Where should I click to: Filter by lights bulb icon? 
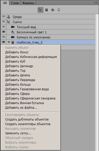pyautogui.click(x=59, y=10)
